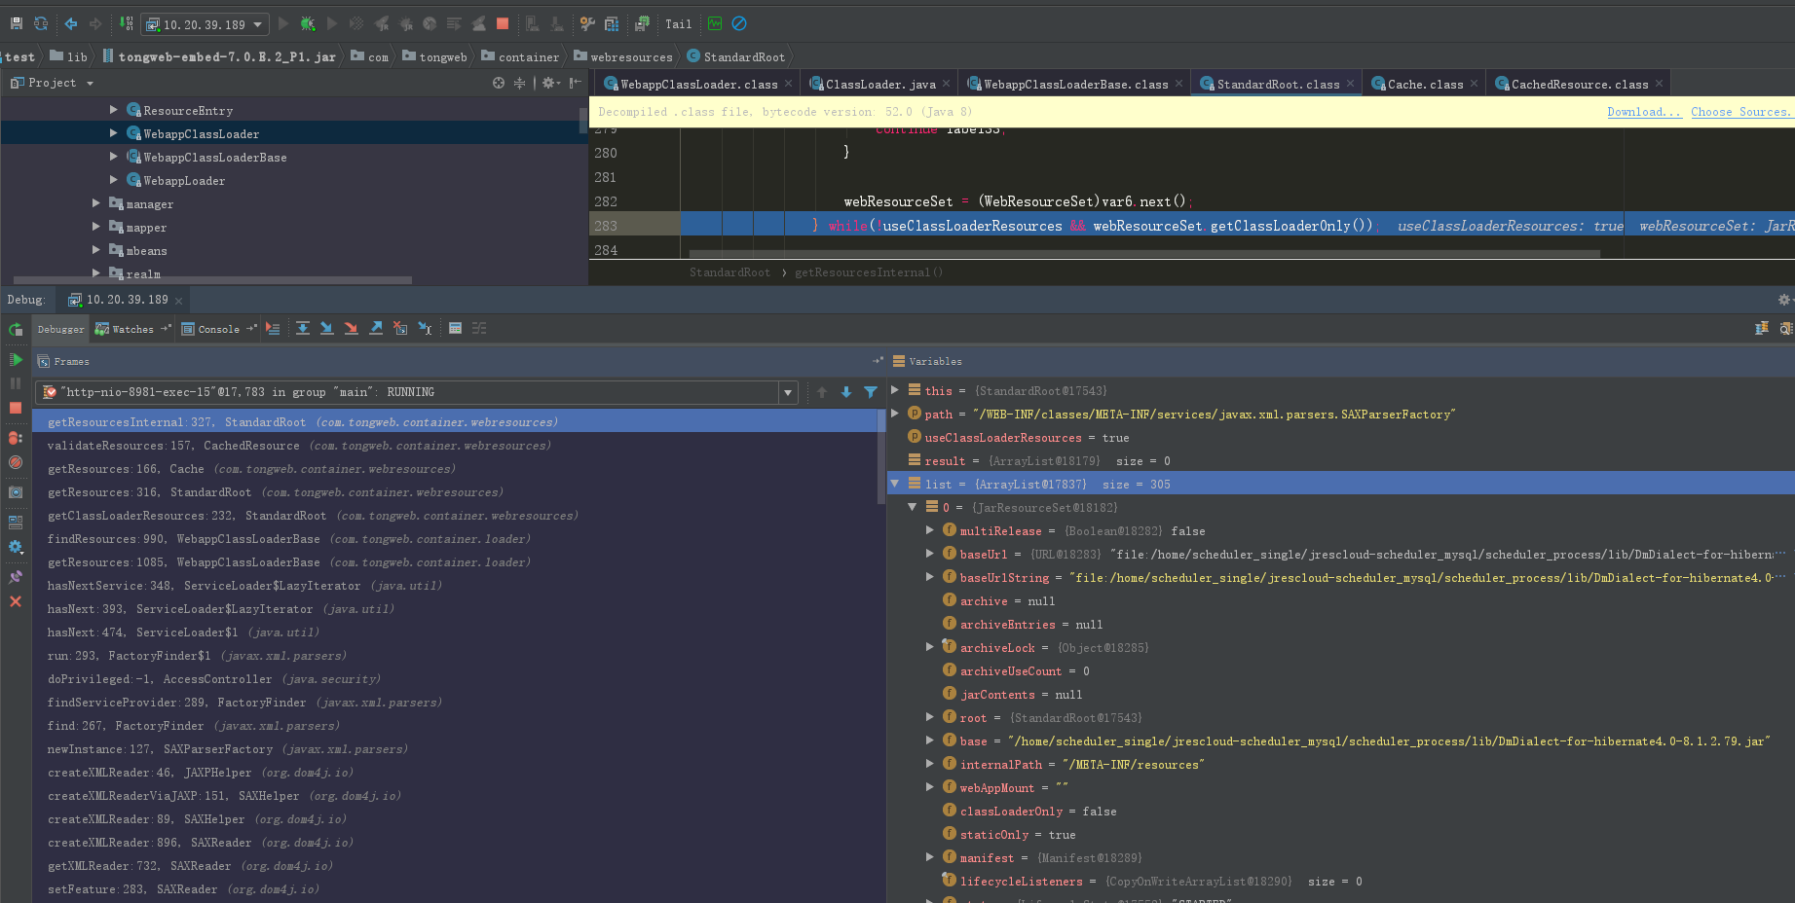Image resolution: width=1795 pixels, height=903 pixels.
Task: Switch to the Cache.class editor tab
Action: coord(1425,85)
